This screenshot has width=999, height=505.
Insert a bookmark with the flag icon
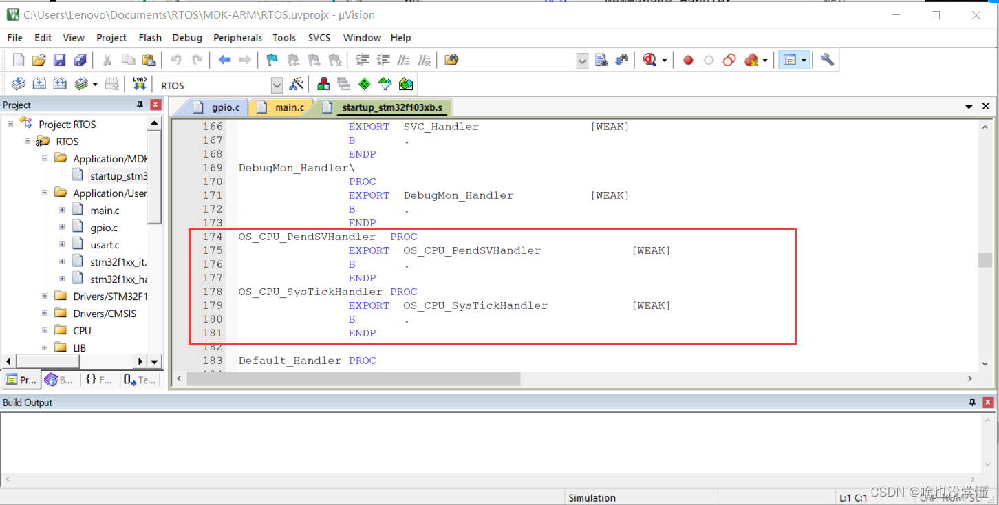click(x=272, y=61)
